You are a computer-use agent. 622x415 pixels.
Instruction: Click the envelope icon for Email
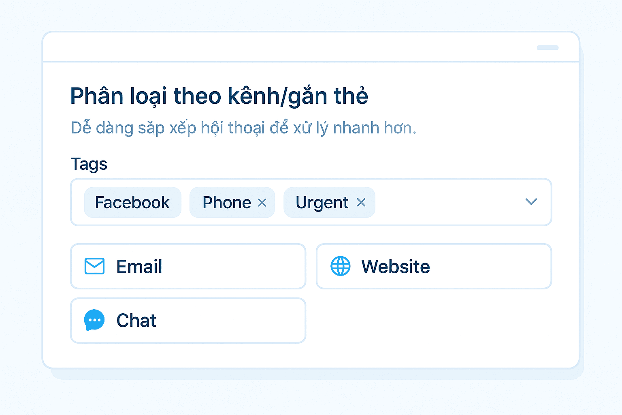[x=94, y=266]
